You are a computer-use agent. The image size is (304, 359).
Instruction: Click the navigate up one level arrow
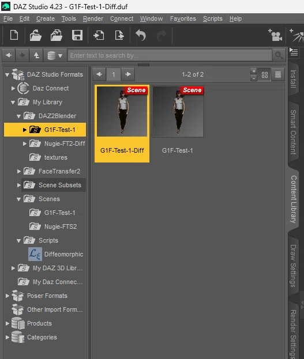36,55
